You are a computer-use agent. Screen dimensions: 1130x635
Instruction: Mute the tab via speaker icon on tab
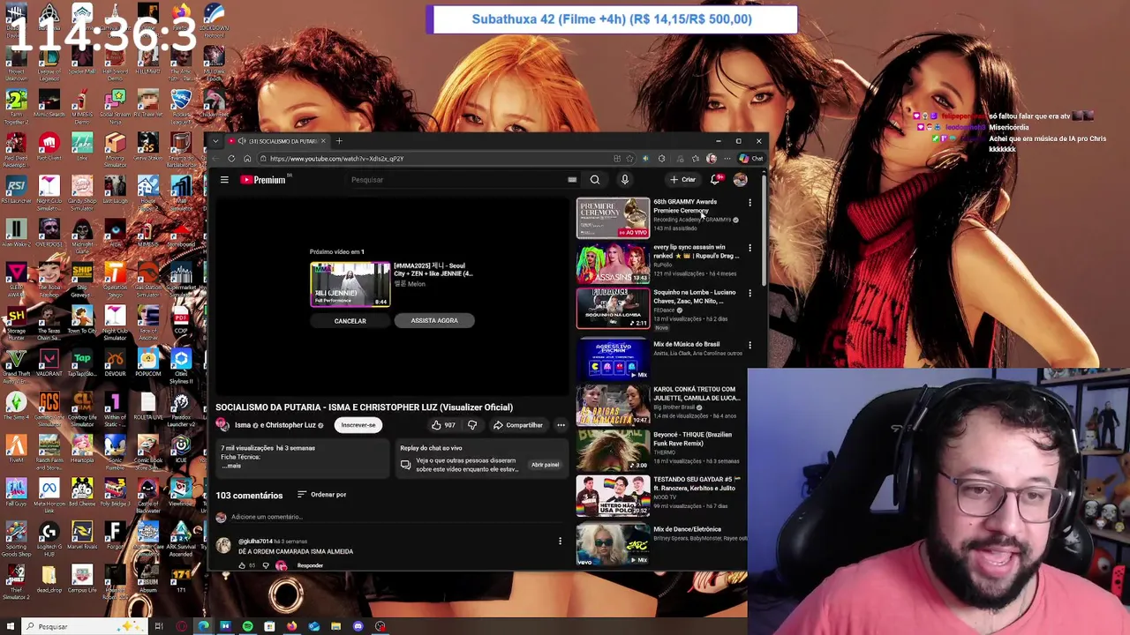point(241,141)
